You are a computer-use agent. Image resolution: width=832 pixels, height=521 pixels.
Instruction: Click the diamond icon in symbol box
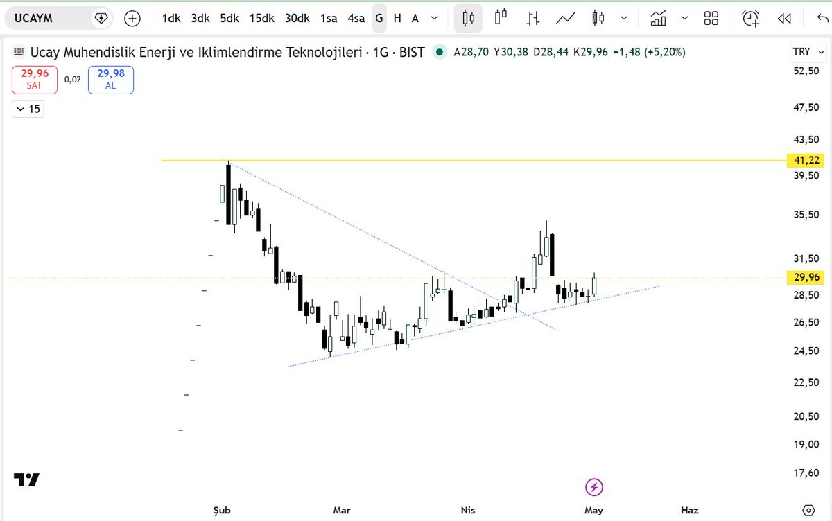101,19
